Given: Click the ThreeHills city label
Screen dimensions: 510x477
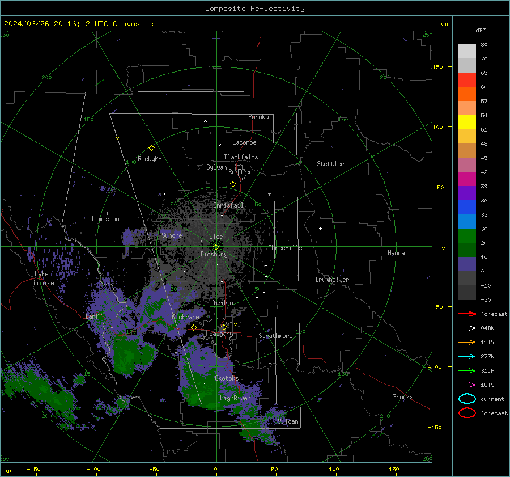Looking at the screenshot, I should (285, 248).
